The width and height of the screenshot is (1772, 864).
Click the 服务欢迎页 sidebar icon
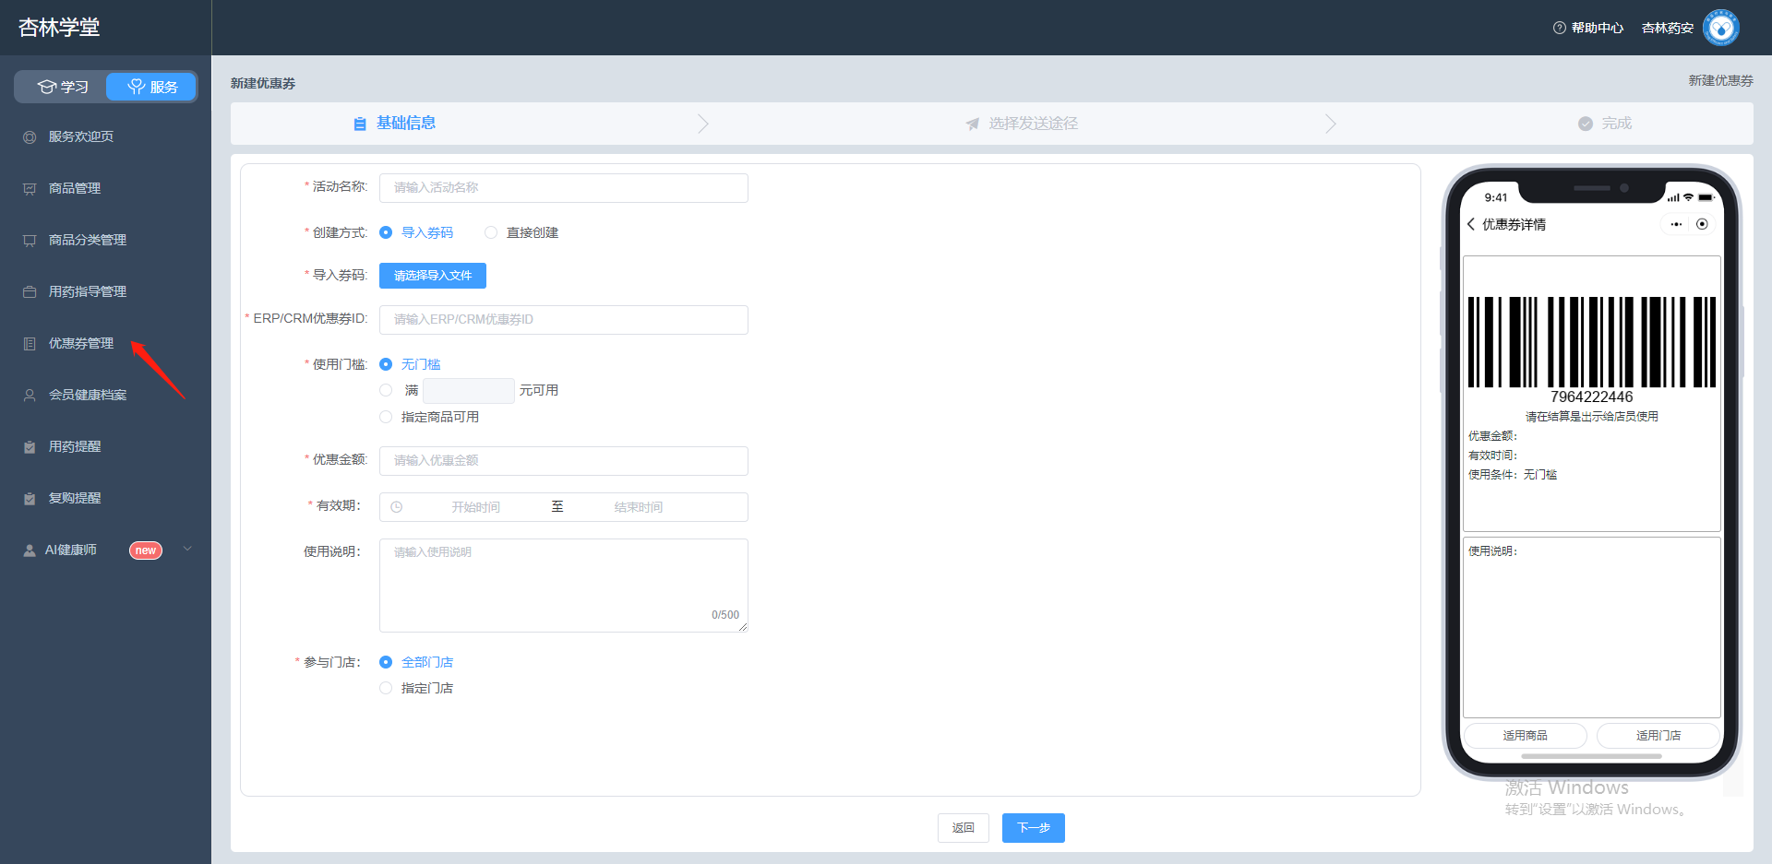pos(30,137)
